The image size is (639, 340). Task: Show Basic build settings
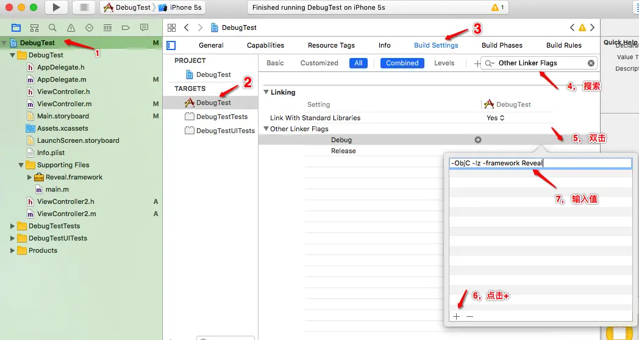click(x=275, y=63)
